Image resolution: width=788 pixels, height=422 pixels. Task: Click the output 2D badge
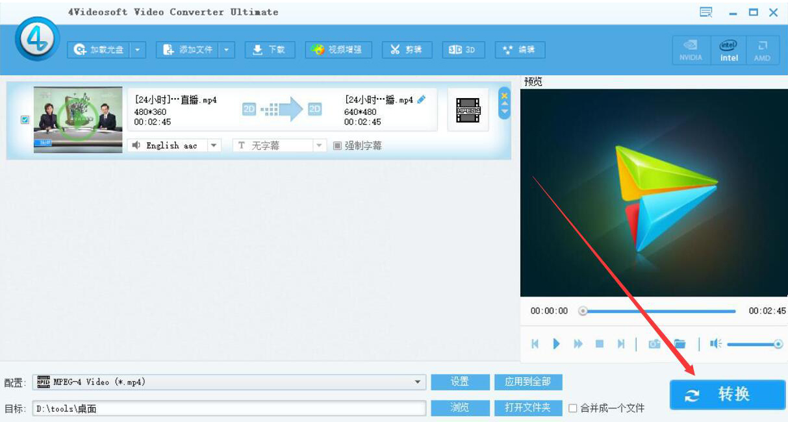[315, 109]
